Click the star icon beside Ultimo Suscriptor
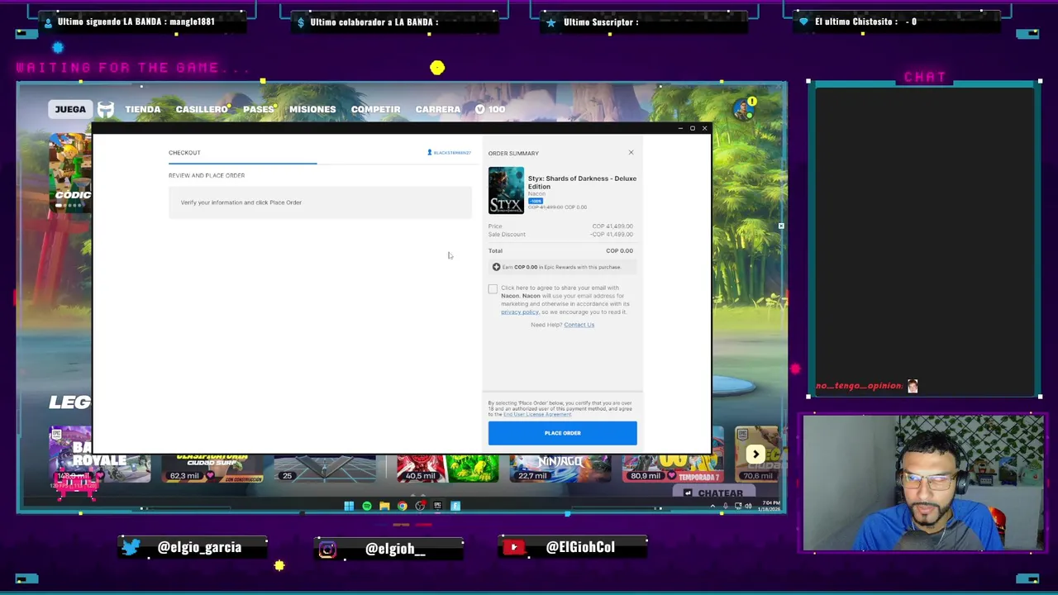This screenshot has width=1058, height=595. 550,22
